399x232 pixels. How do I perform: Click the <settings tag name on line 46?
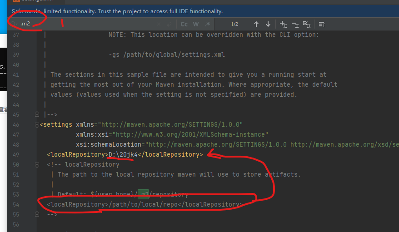[56, 124]
